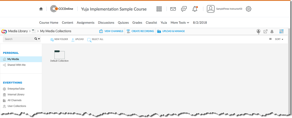Open Yuja Implementation Sample Course title

(x=114, y=9)
